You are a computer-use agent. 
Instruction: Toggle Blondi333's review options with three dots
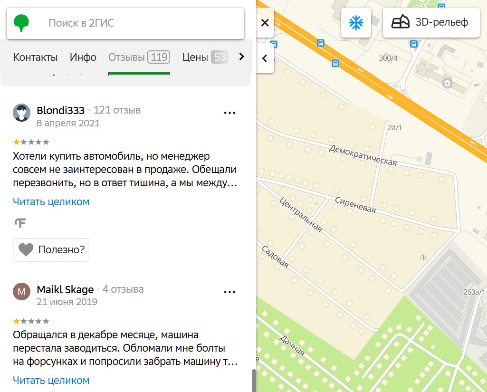[x=230, y=113]
